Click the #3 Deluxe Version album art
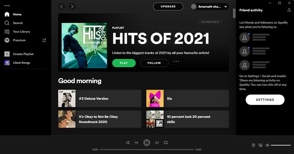The width and height of the screenshot is (294, 154). click(67, 98)
